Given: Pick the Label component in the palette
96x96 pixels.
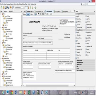Looking at the screenshot, I should click(77, 16).
